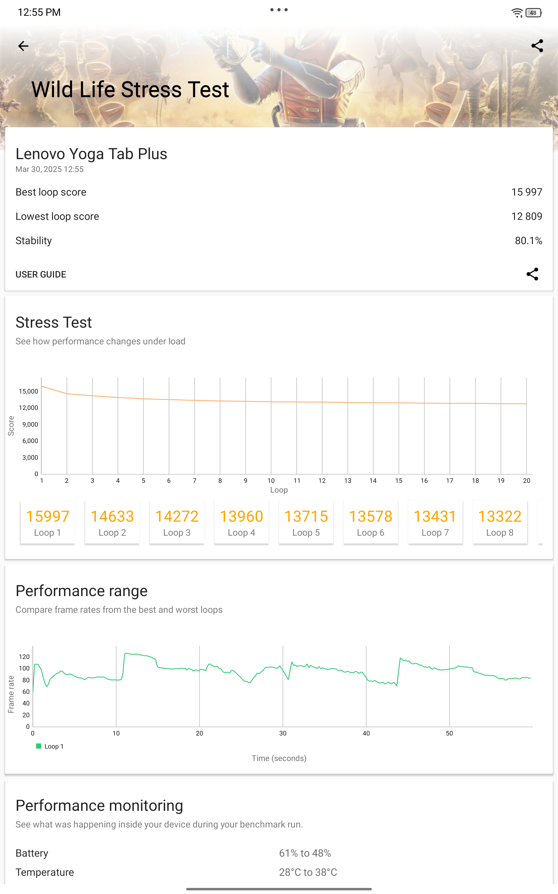Viewport: 558px width, 894px height.
Task: Tap the Time (seconds) axis label
Action: click(x=279, y=759)
